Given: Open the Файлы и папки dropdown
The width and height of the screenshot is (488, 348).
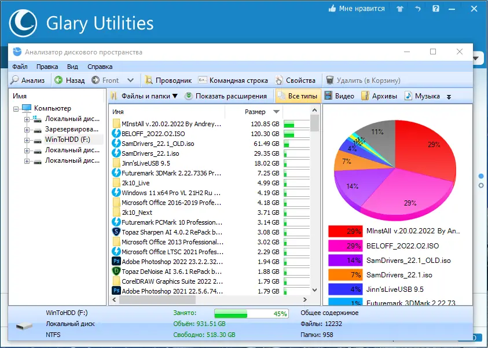Looking at the screenshot, I should [144, 96].
